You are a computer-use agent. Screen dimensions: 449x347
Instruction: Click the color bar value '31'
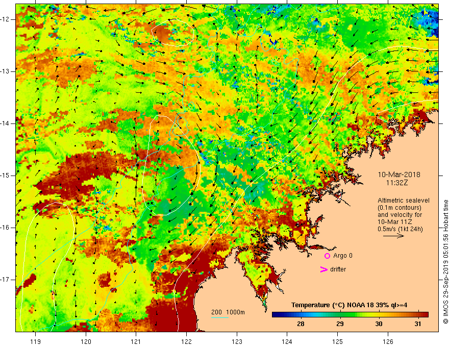[418, 324]
